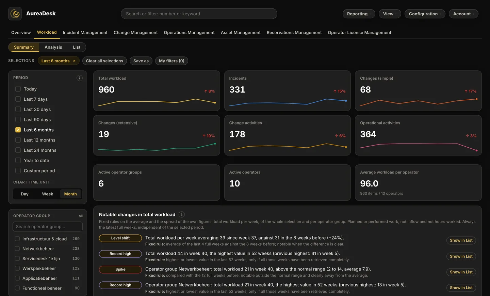Show the Spike change in List
The width and height of the screenshot is (490, 296).
coord(461,272)
